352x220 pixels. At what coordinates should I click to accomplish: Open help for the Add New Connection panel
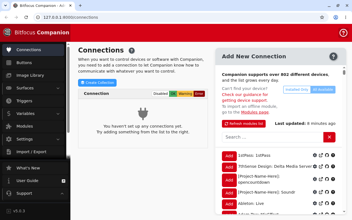[x=333, y=57]
